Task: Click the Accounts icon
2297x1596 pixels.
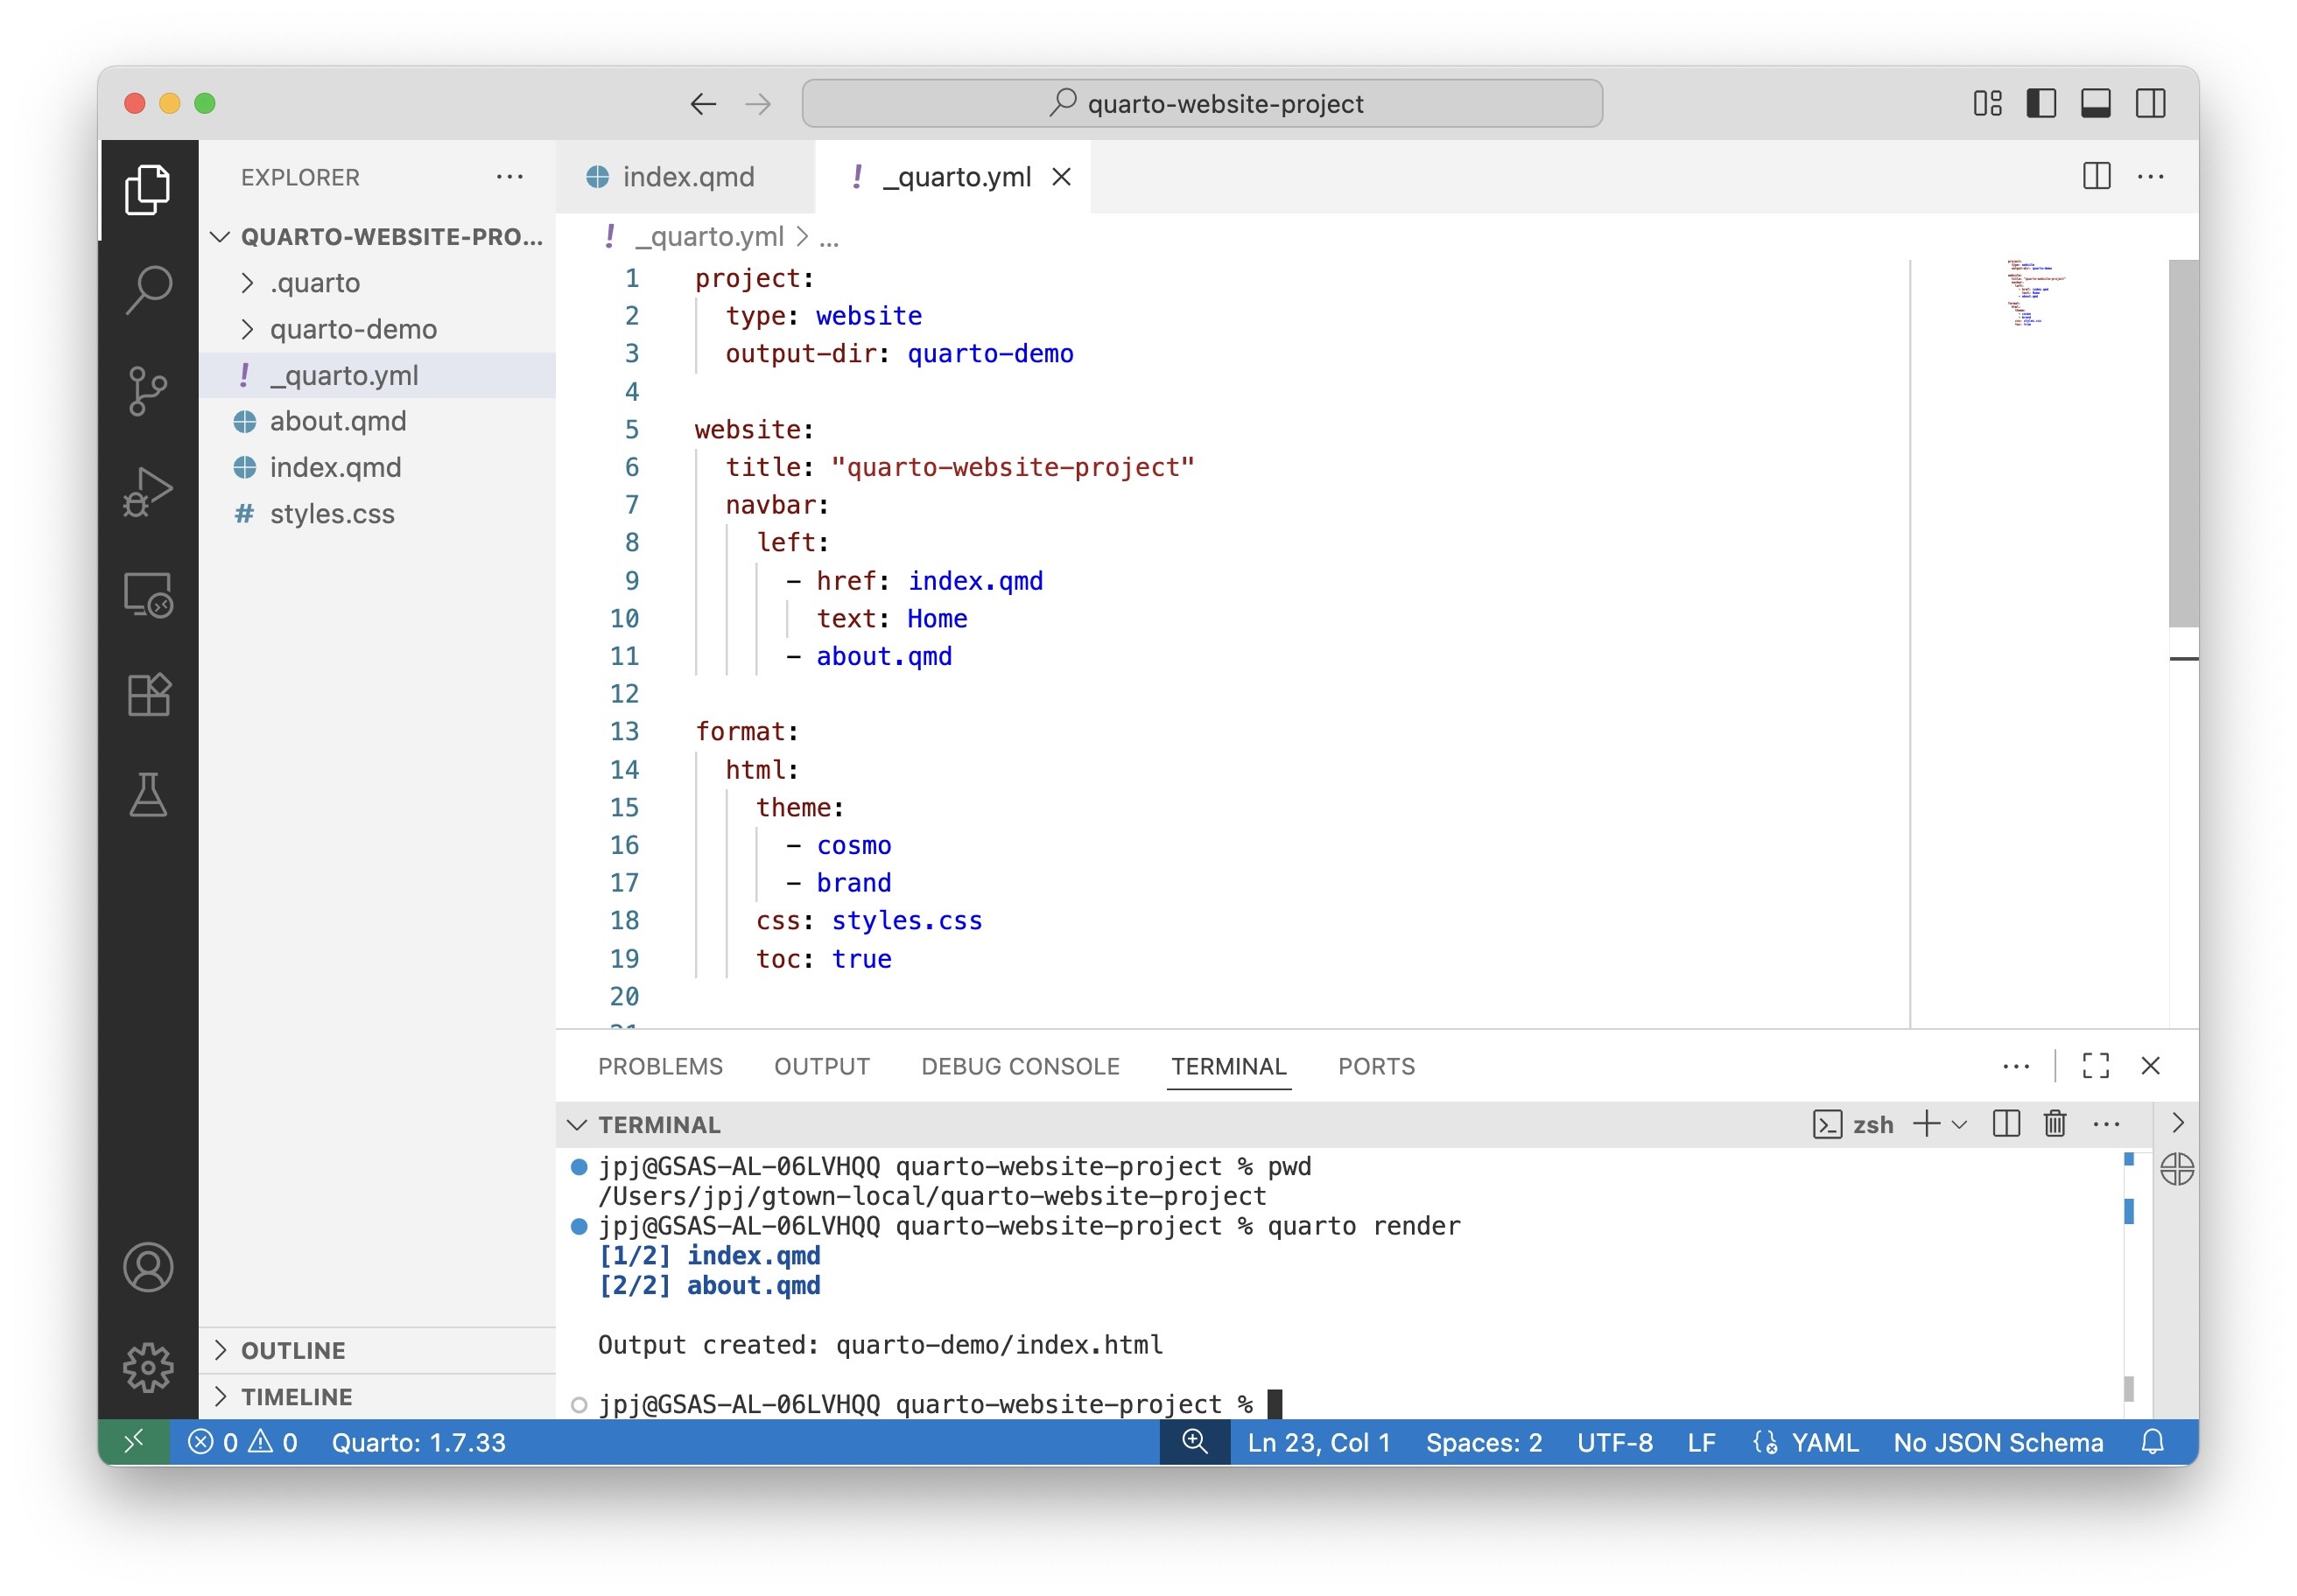Action: tap(148, 1267)
